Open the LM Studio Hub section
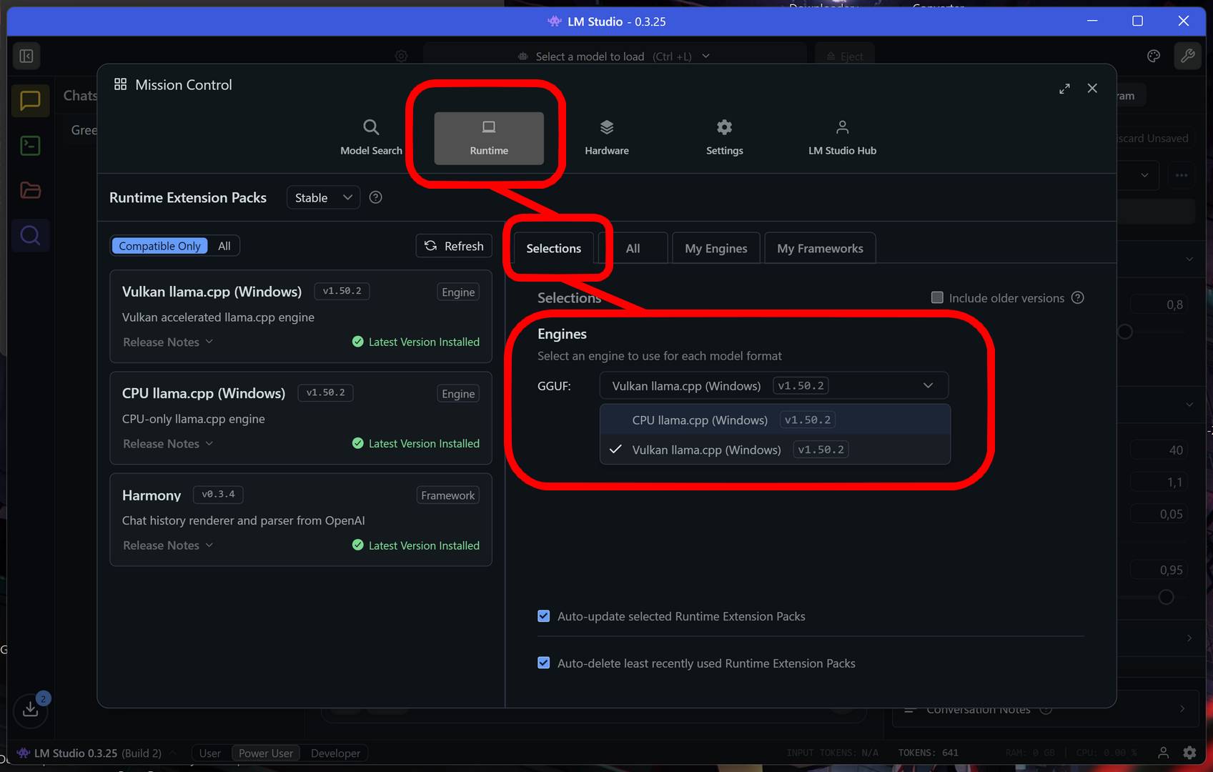This screenshot has height=772, width=1213. click(x=842, y=137)
